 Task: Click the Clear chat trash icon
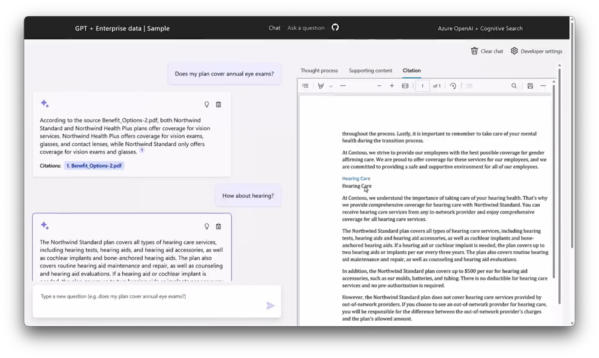(474, 51)
